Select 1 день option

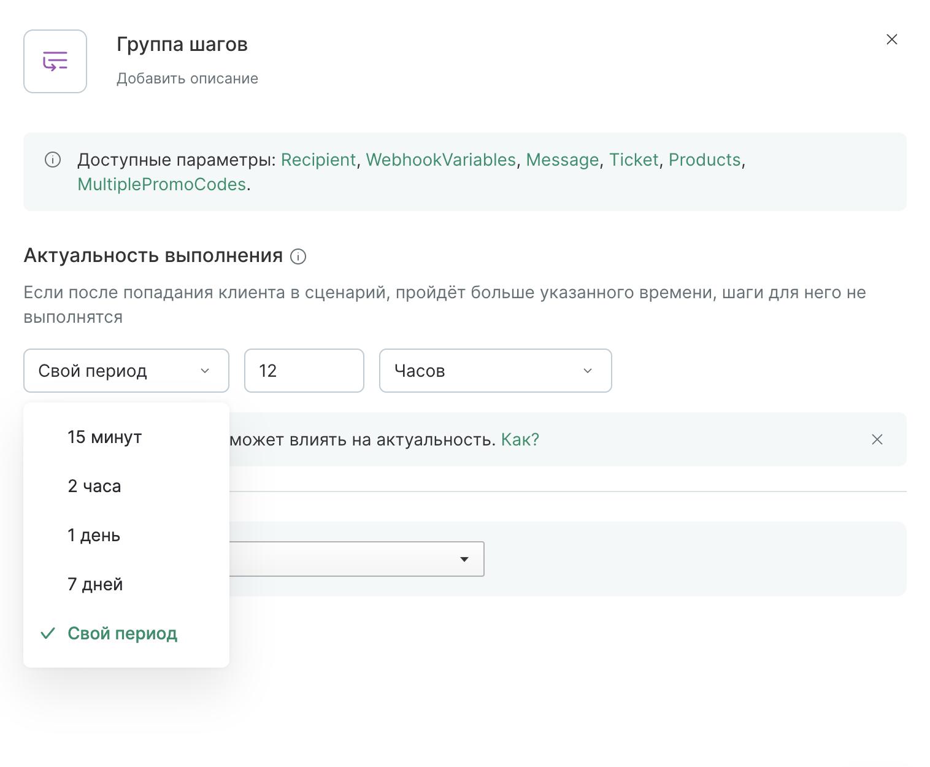click(126, 535)
